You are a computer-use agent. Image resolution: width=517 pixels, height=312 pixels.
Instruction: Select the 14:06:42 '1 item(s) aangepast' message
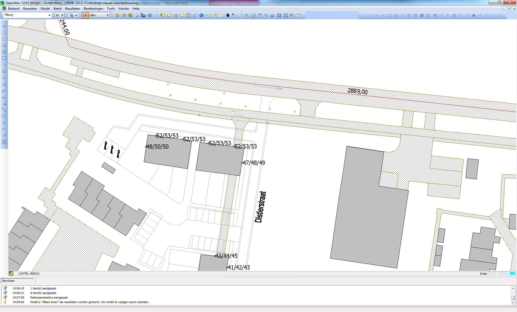[43, 288]
